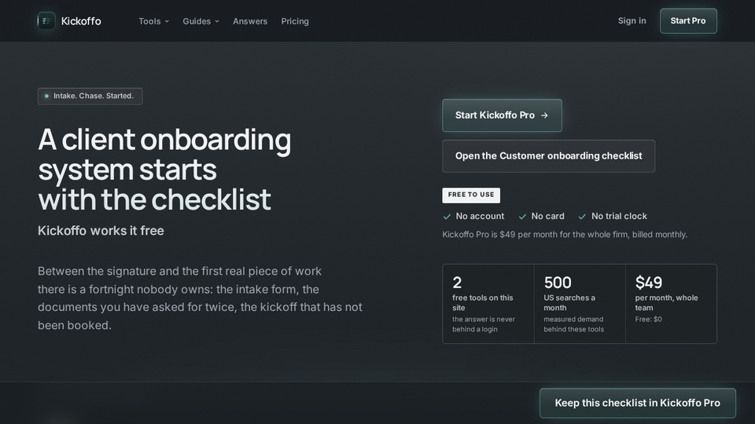
Task: Click the Kickoffo checklist logo icon
Action: click(x=46, y=20)
